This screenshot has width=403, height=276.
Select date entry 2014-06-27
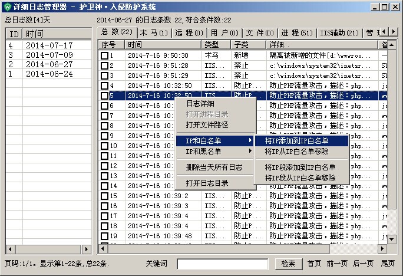(49, 64)
